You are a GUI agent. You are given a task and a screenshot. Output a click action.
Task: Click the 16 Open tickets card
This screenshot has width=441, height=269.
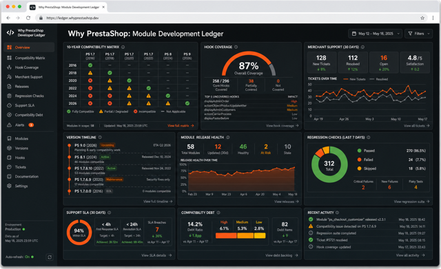(384, 63)
